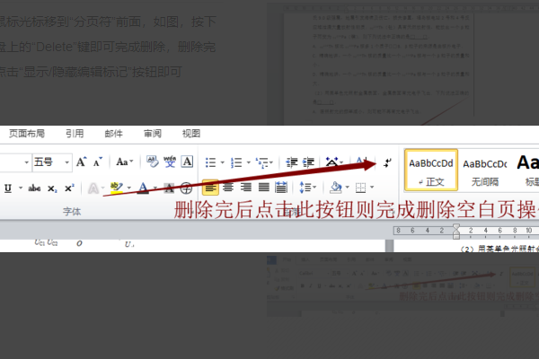The height and width of the screenshot is (359, 539).
Task: Expand the bullets library dropdown arrow
Action: pyautogui.click(x=223, y=162)
